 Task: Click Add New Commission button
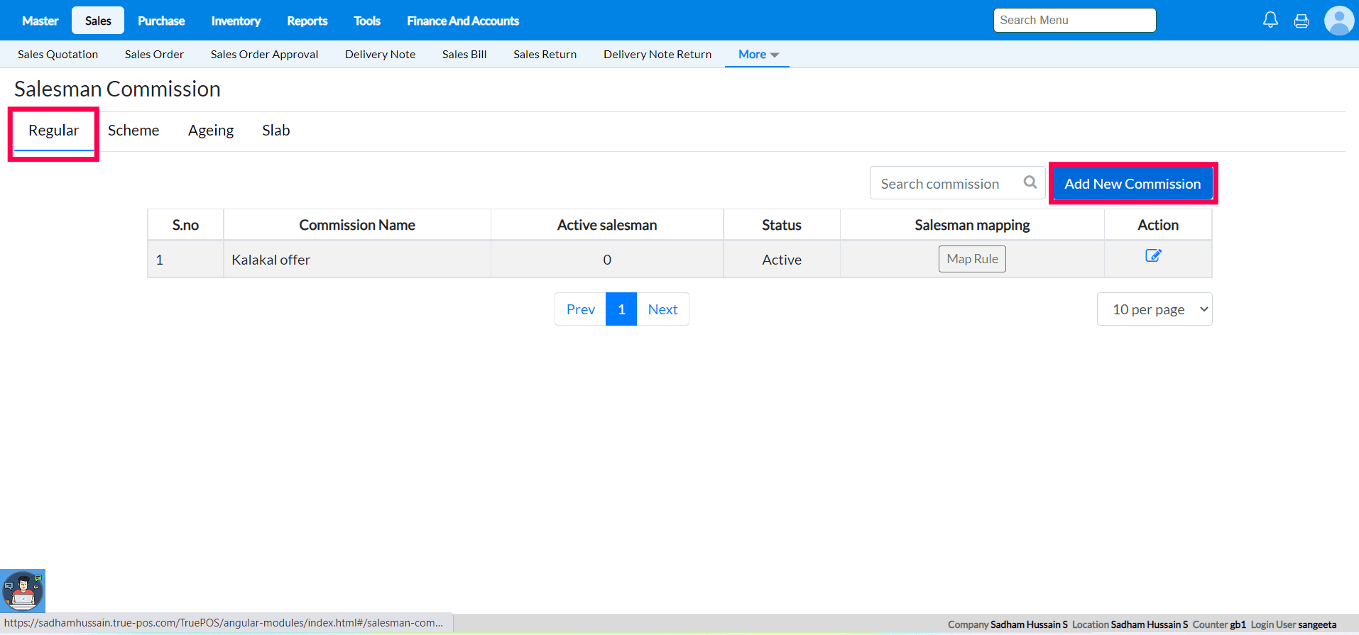click(1132, 184)
